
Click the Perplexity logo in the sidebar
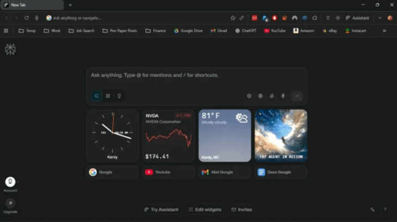10,50
